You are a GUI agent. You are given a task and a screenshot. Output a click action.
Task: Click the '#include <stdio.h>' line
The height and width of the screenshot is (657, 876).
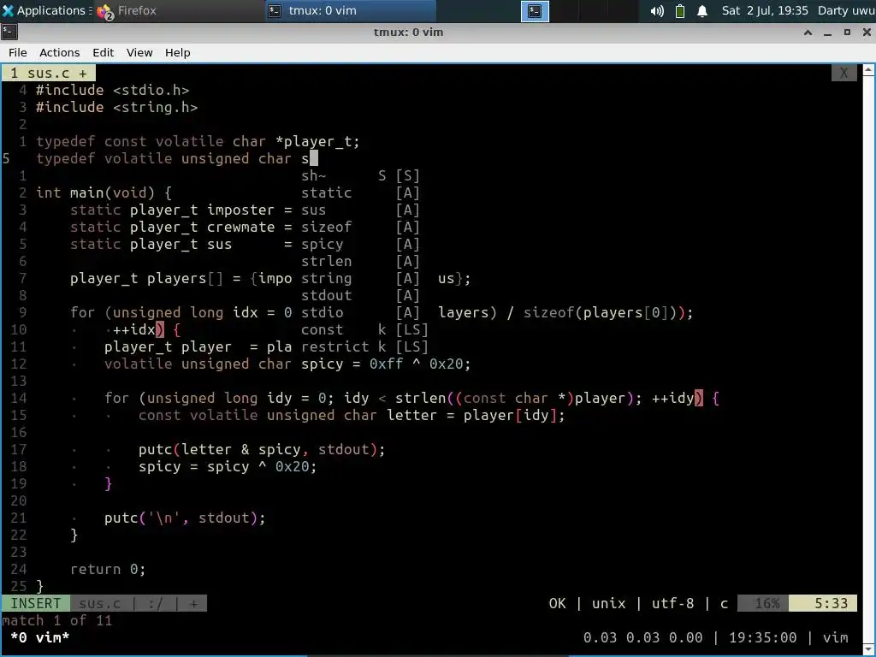(113, 90)
